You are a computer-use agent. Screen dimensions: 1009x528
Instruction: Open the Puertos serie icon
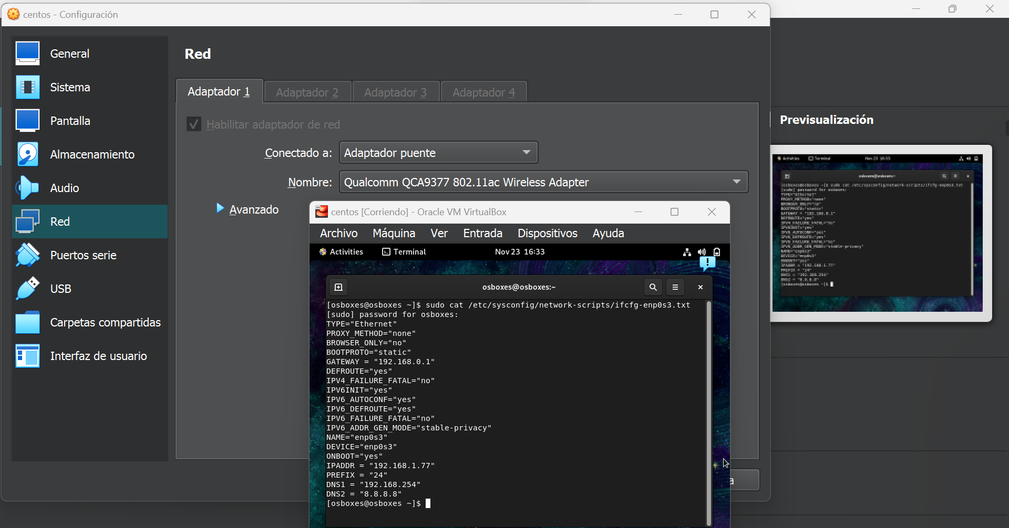point(27,255)
